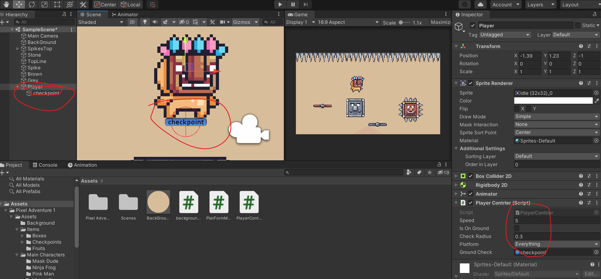The image size is (601, 279).
Task: Toggle Local handle rotation
Action: [x=131, y=4]
